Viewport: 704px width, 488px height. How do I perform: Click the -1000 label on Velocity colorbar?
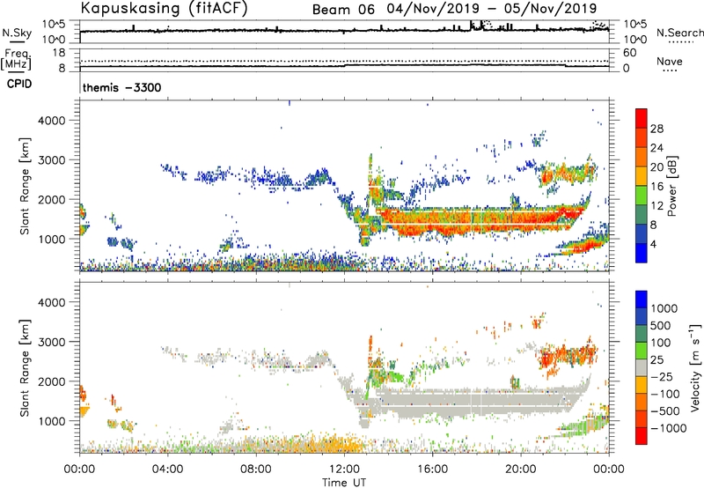click(x=668, y=428)
